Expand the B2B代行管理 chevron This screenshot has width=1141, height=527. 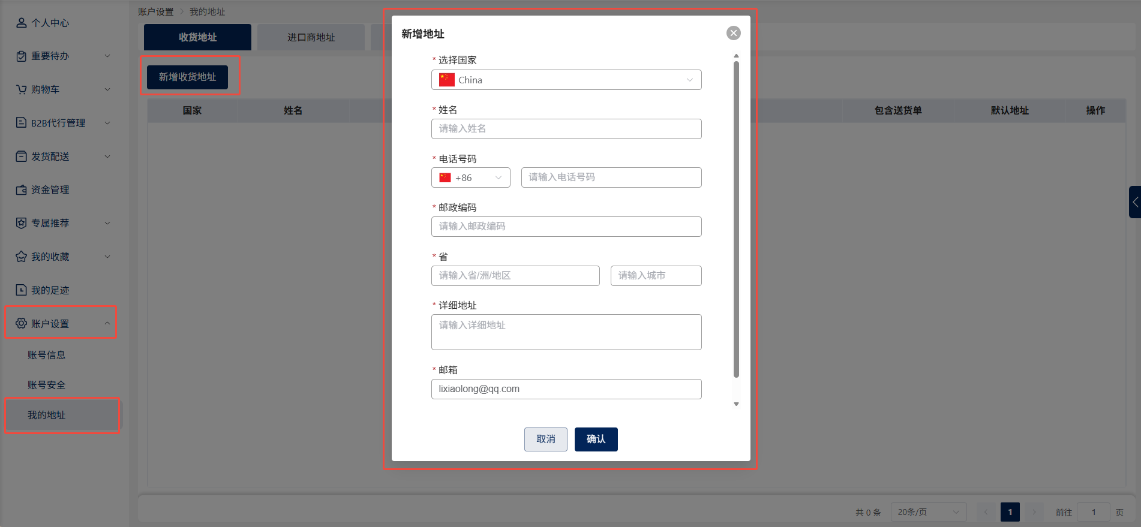coord(107,123)
